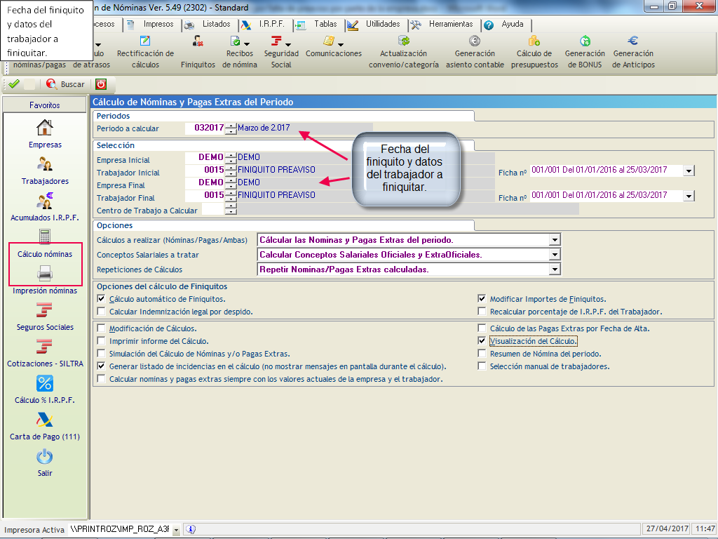Screen dimensions: 718x539
Task: Expand Ficha nº dropdown for Trabajador Inicial
Action: 689,171
